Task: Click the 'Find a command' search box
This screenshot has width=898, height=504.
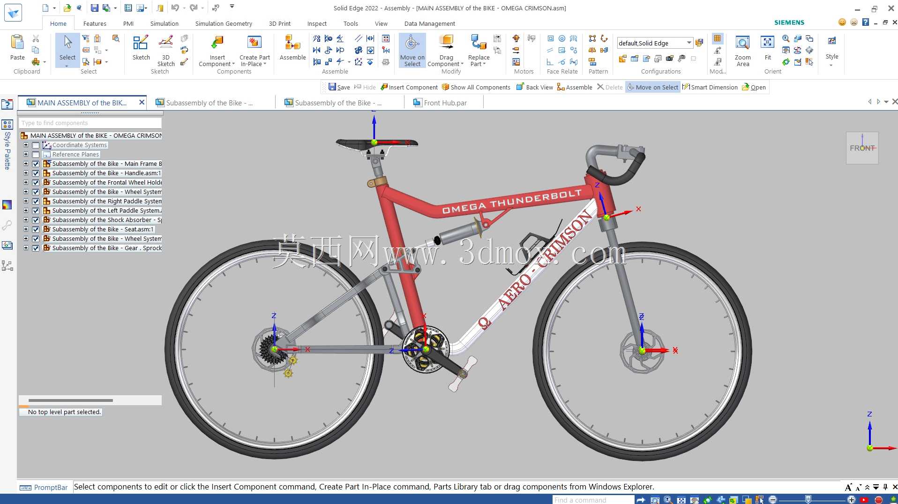Action: point(593,500)
